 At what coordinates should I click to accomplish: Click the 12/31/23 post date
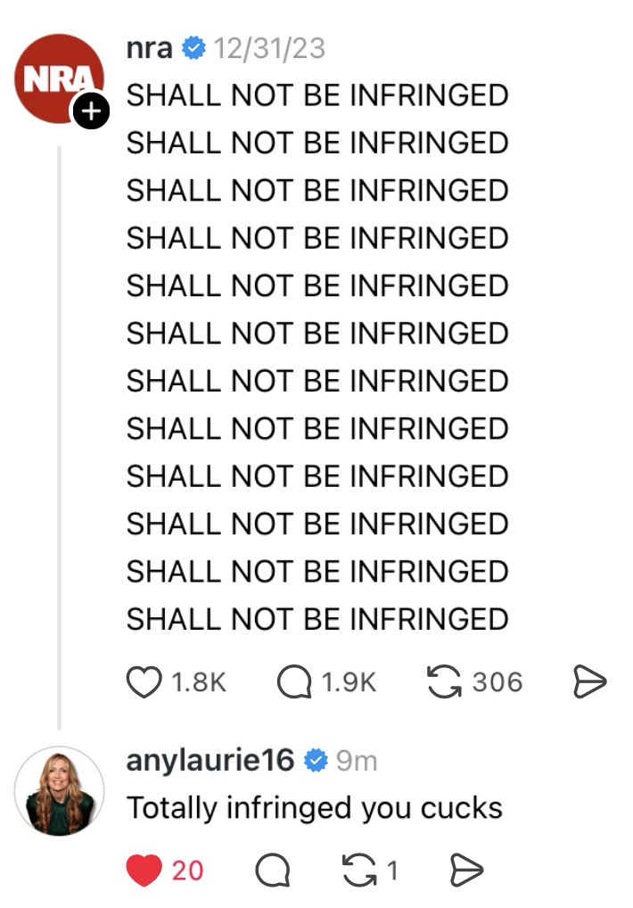(268, 48)
